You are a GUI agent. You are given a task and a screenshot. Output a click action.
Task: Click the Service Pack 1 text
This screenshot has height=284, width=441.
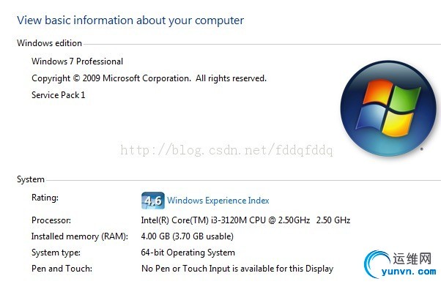click(x=58, y=95)
